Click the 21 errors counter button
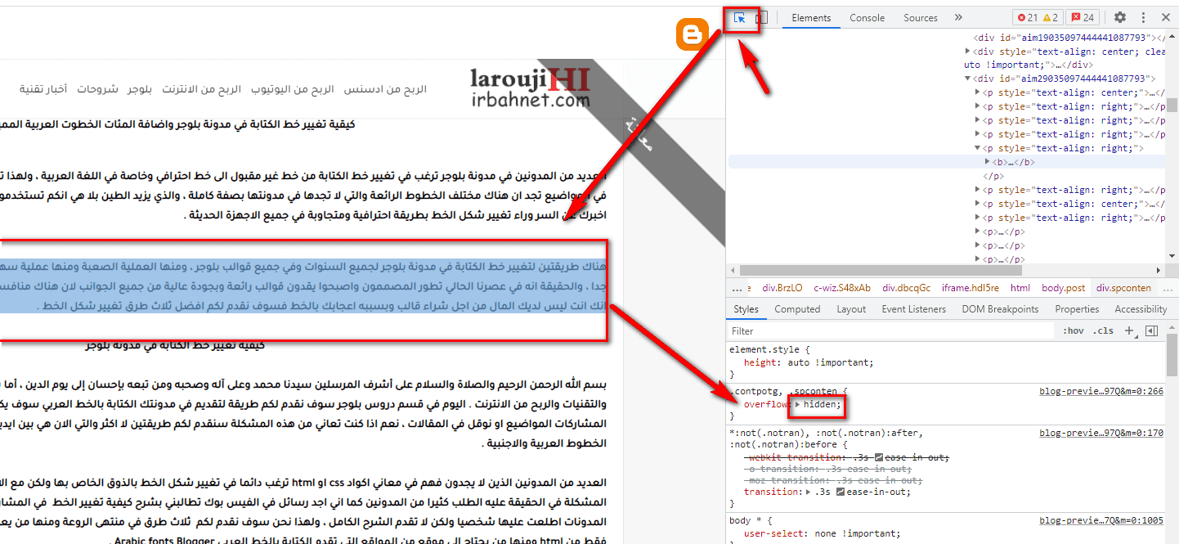Screen dimensions: 1179x544 (1026, 18)
